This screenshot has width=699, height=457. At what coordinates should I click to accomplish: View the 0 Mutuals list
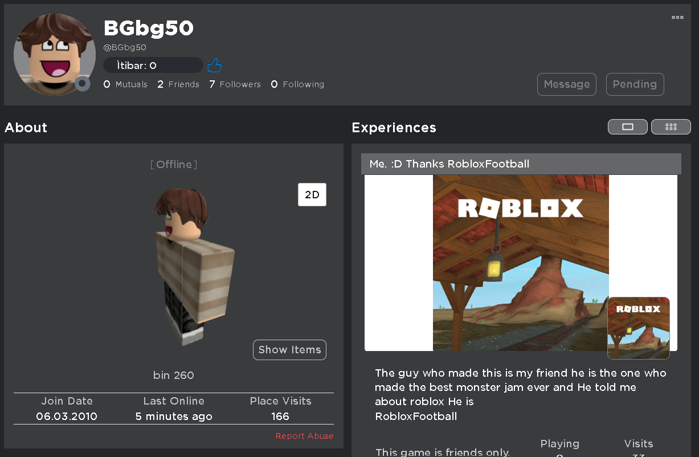125,84
